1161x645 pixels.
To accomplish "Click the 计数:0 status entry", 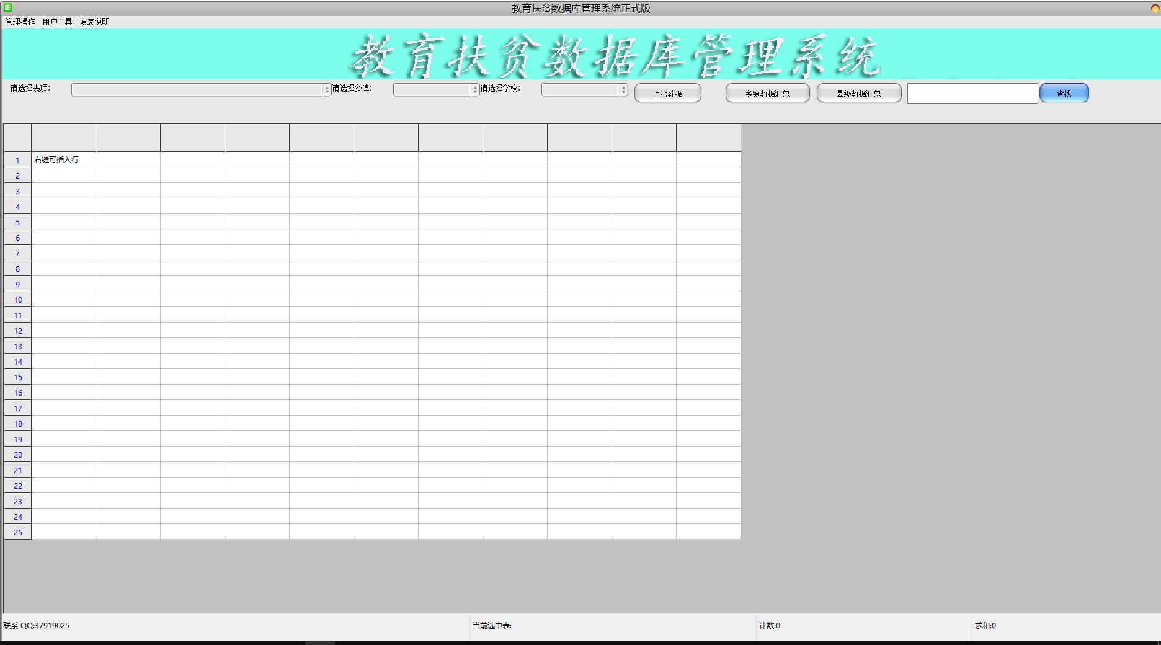I will tap(769, 625).
